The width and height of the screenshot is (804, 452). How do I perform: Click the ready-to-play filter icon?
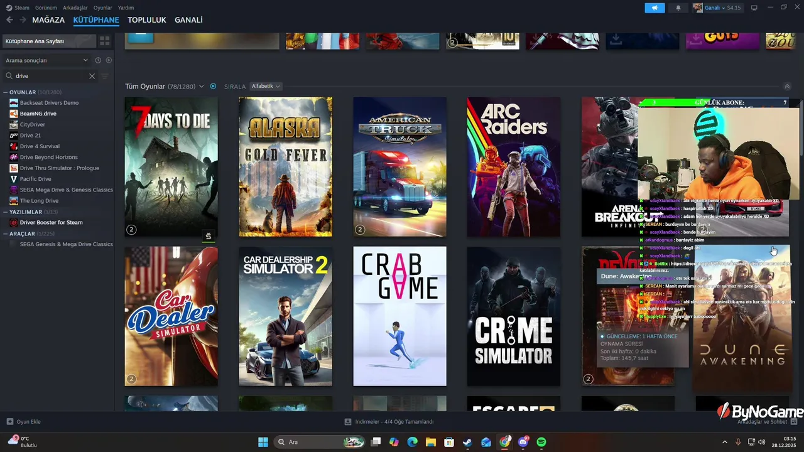[109, 60]
